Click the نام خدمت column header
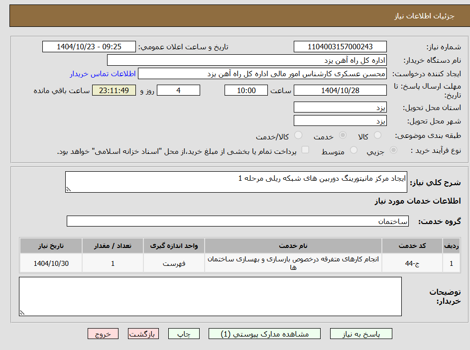Screen dimensions: 470x350 click(x=293, y=246)
